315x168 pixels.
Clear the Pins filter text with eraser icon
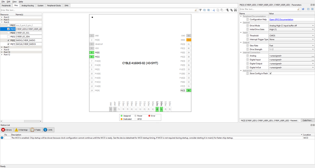click(196, 10)
